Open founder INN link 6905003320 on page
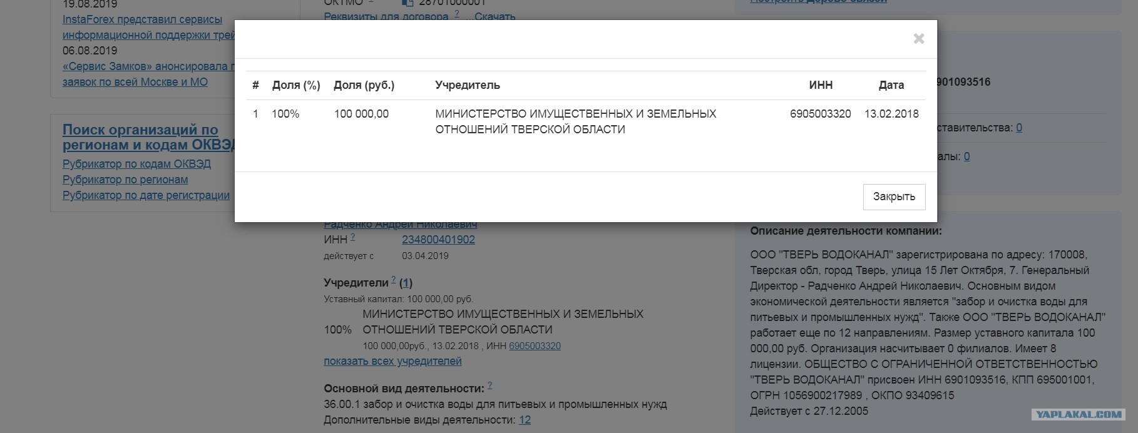Screen dimensions: 1138x433 [535, 346]
